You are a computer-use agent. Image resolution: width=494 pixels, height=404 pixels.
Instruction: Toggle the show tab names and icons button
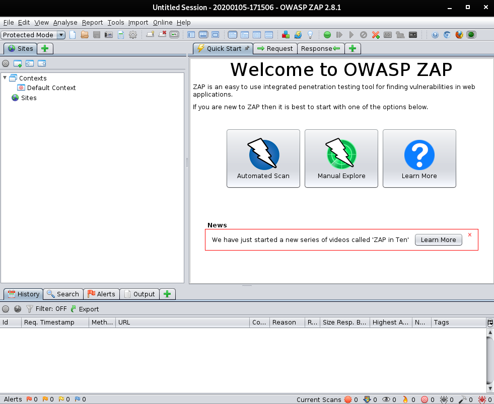click(x=174, y=35)
